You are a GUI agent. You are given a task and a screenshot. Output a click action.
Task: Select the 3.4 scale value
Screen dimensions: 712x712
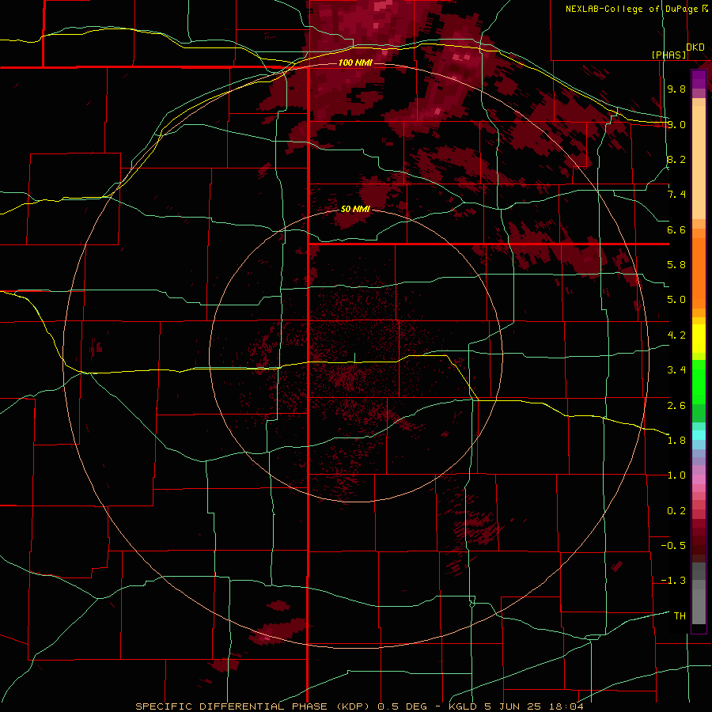[676, 370]
